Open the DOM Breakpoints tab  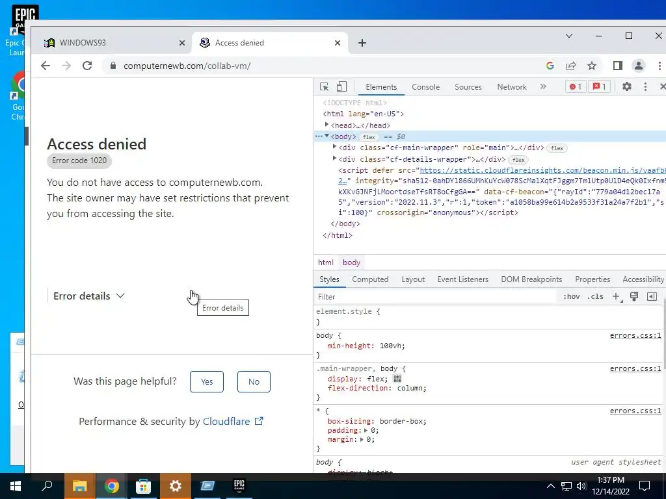531,279
